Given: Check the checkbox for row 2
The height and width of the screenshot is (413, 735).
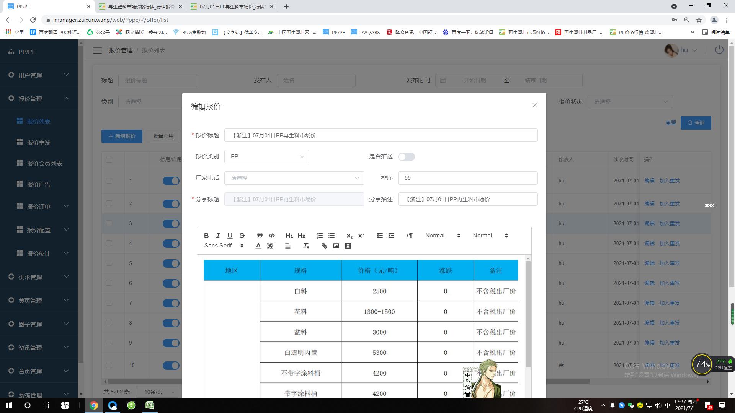Looking at the screenshot, I should pos(109,203).
